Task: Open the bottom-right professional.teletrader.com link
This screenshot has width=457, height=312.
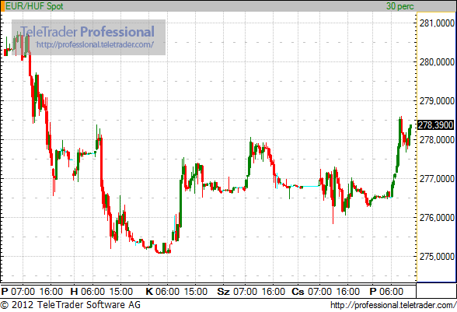Action: [x=393, y=305]
